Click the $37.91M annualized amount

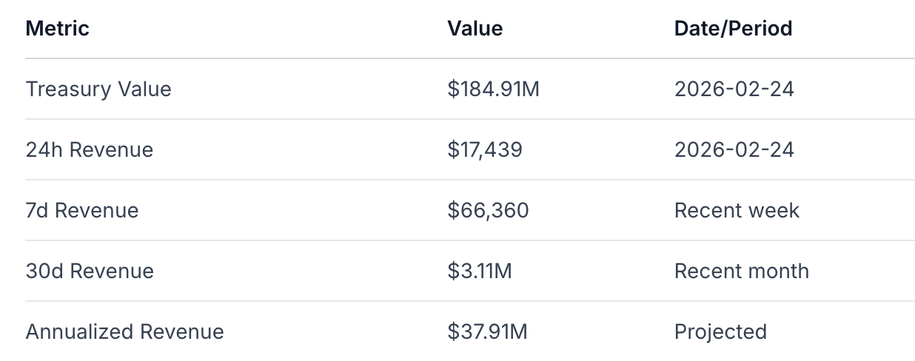pos(487,332)
